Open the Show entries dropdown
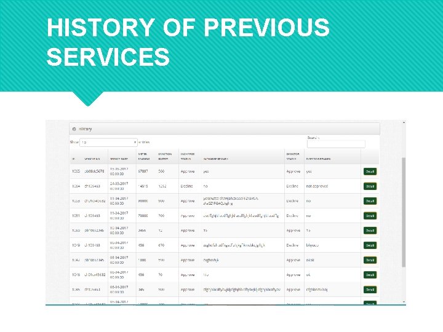The width and height of the screenshot is (443, 332). tap(108, 142)
